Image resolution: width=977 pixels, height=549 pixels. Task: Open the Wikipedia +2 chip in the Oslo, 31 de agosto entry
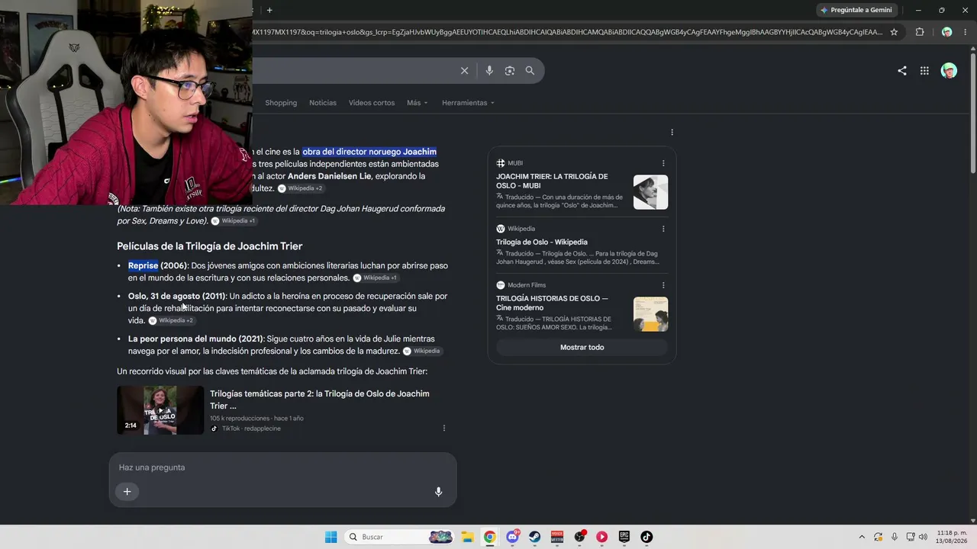point(172,321)
